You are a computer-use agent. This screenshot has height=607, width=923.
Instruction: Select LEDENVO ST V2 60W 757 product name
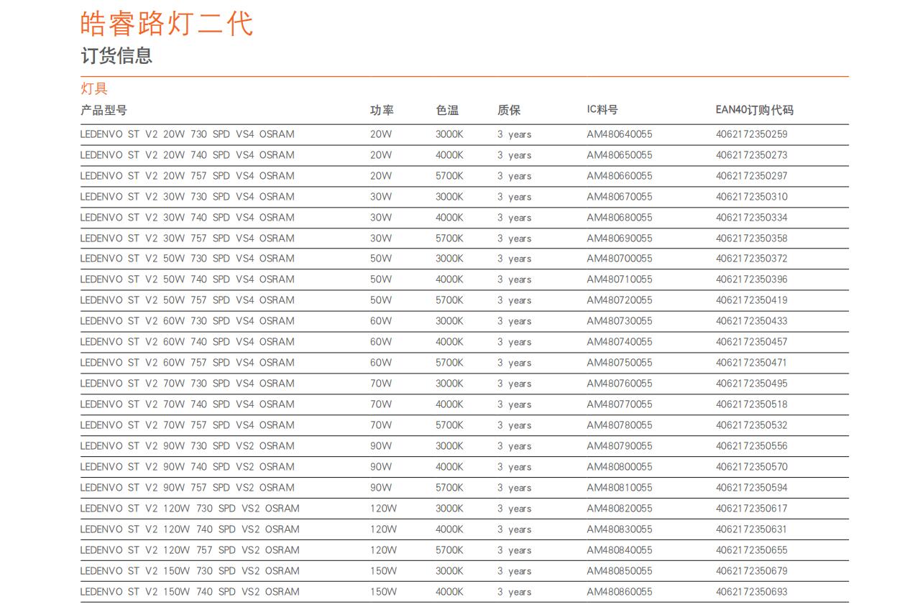(x=187, y=363)
